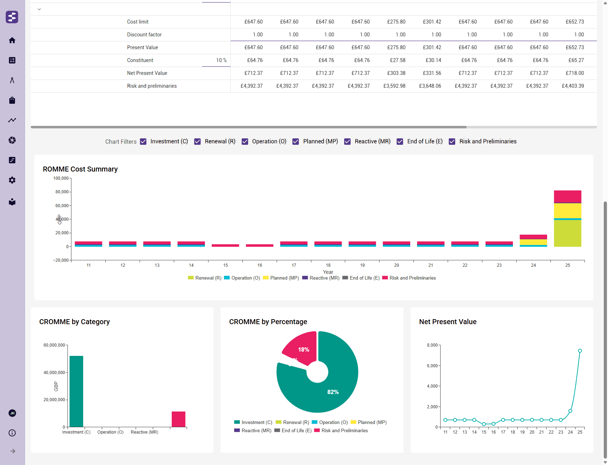This screenshot has width=608, height=465.
Task: Click the "Present Value" row label
Action: (142, 47)
